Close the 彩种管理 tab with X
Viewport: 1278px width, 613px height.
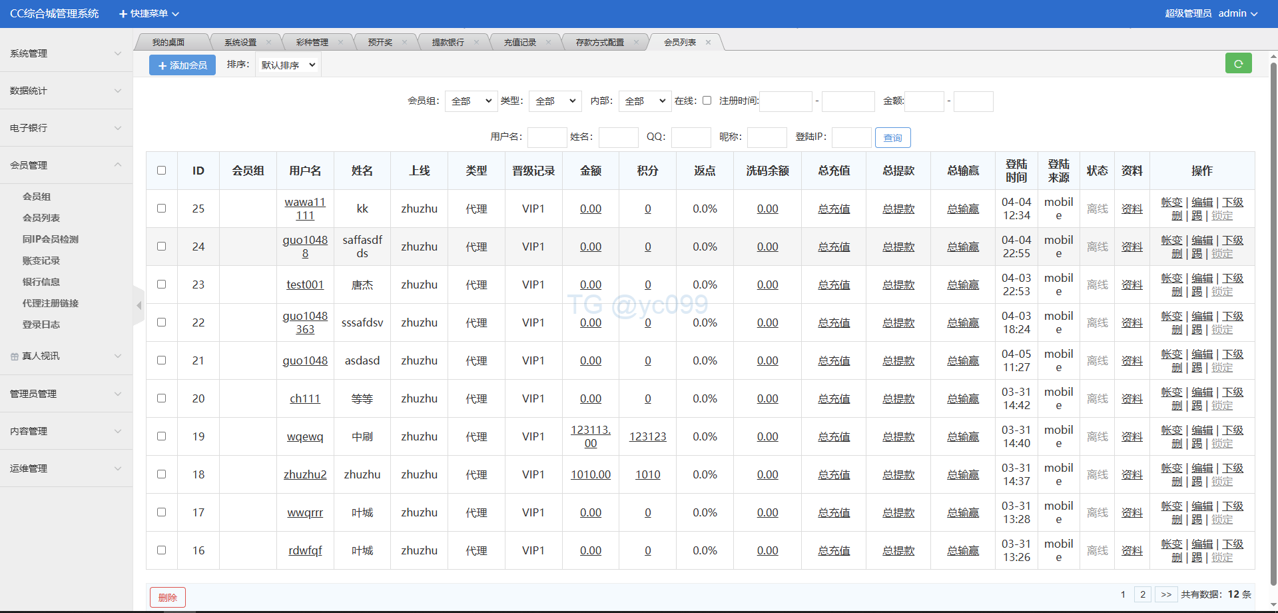340,43
